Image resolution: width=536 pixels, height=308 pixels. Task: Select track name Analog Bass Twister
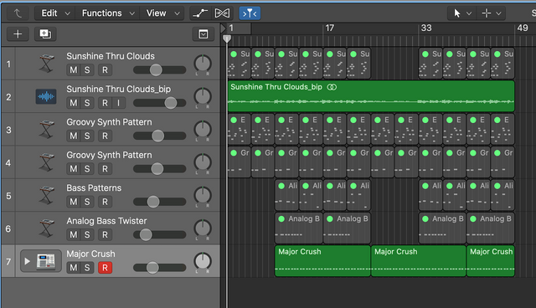click(x=106, y=221)
